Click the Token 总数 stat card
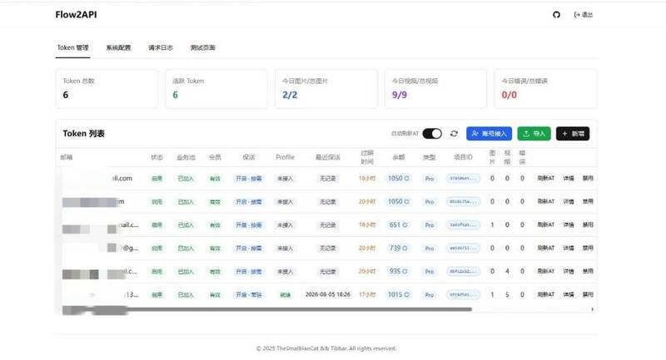Image resolution: width=666 pixels, height=360 pixels. (x=107, y=89)
